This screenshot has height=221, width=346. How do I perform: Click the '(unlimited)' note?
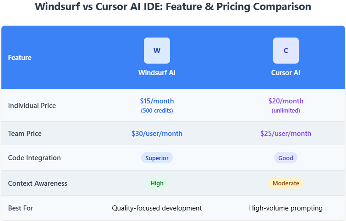(286, 110)
